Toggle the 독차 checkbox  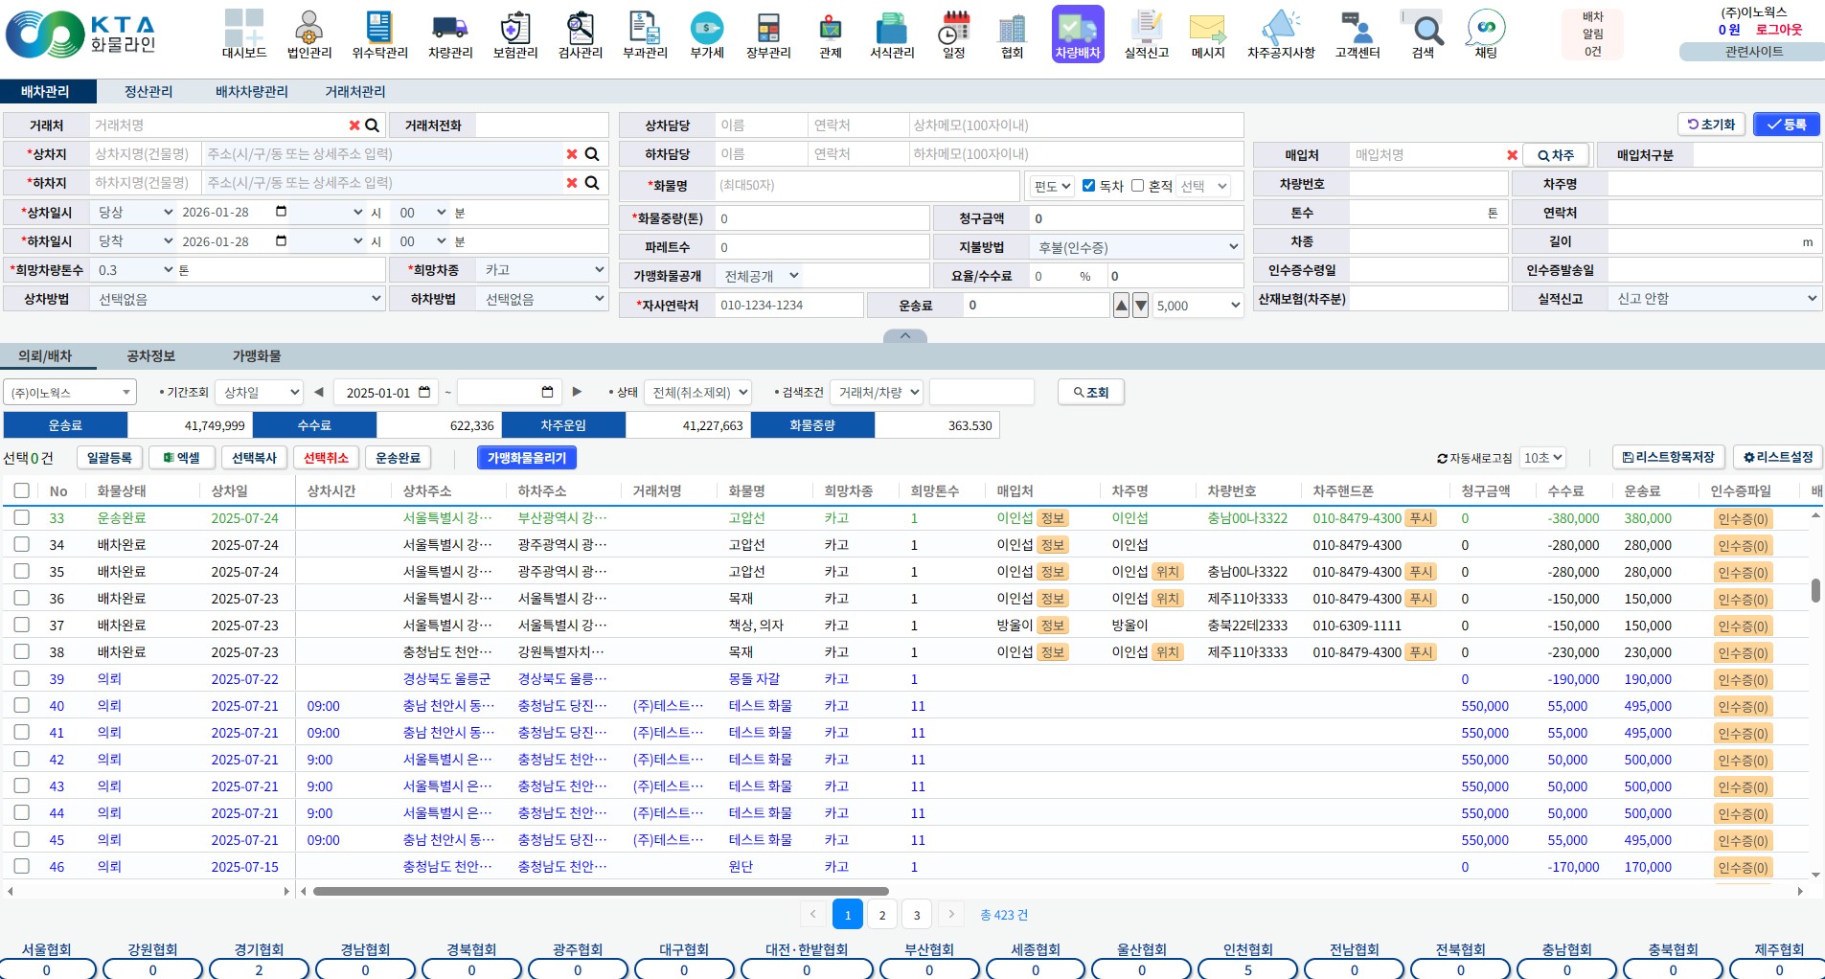(1088, 186)
